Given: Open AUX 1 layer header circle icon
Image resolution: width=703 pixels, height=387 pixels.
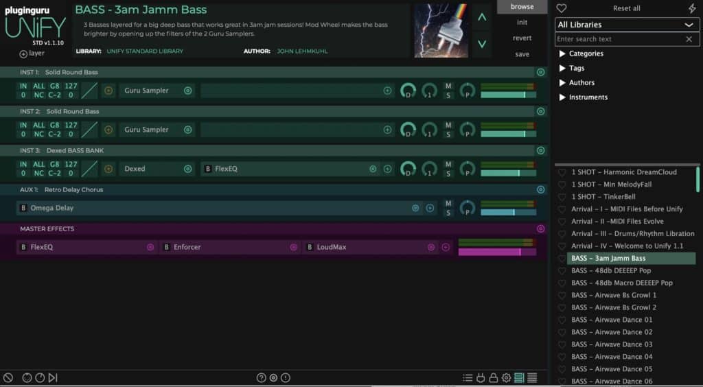Looking at the screenshot, I should click(541, 189).
